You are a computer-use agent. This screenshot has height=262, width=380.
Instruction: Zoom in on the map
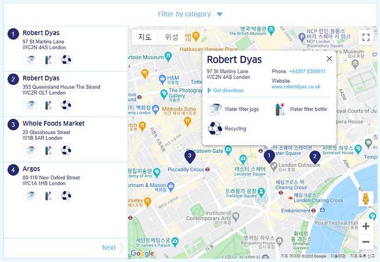365,226
